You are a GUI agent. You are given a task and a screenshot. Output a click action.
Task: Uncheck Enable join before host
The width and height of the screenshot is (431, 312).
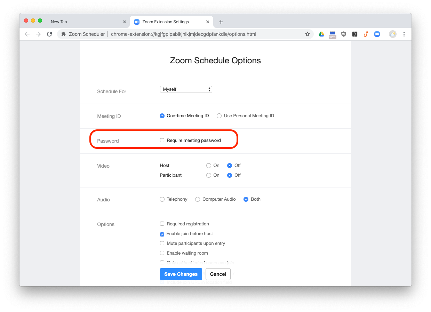pyautogui.click(x=162, y=234)
